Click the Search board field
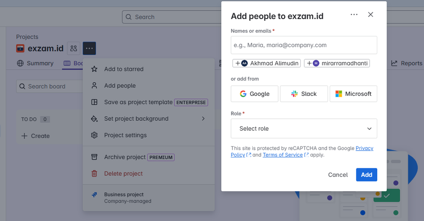This screenshot has width=424, height=221. 50,87
